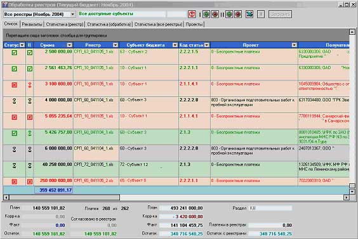
Task: Toggle red X Статус box in 3 100 000,00 row
Action: click(15, 85)
